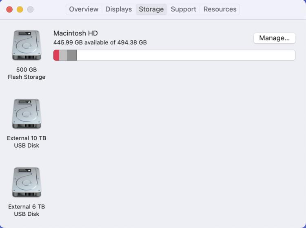Click the Macintosh HD volume name
This screenshot has height=228, width=306.
[75, 33]
